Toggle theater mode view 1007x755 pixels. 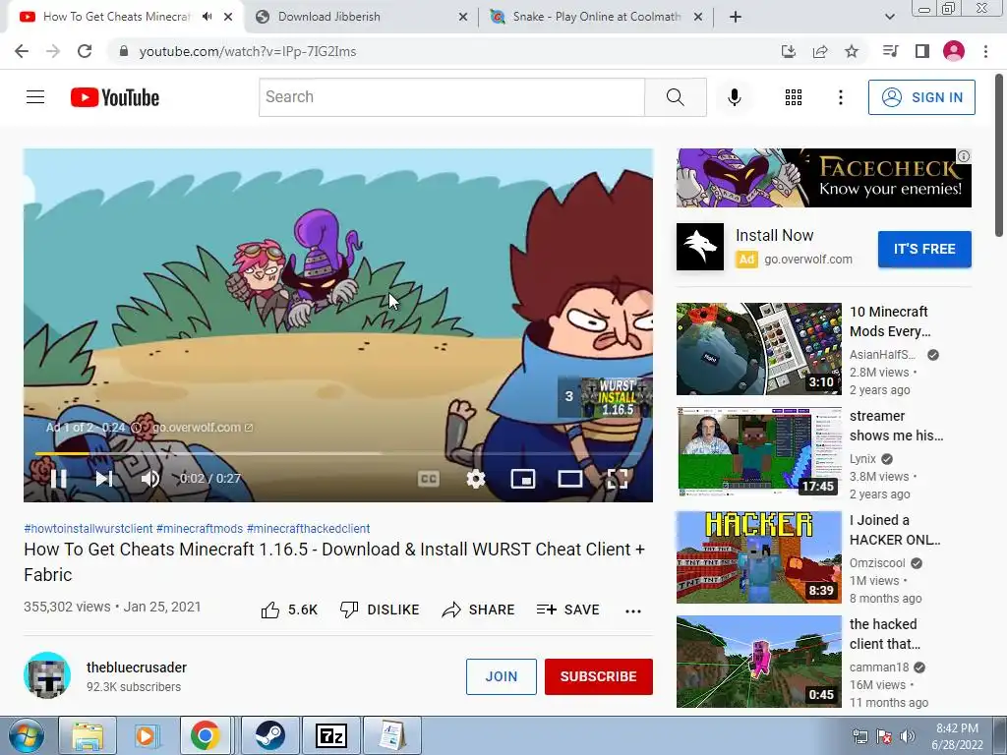pos(570,479)
